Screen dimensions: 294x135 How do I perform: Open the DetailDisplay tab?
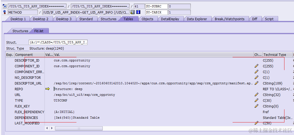[x=170, y=19]
